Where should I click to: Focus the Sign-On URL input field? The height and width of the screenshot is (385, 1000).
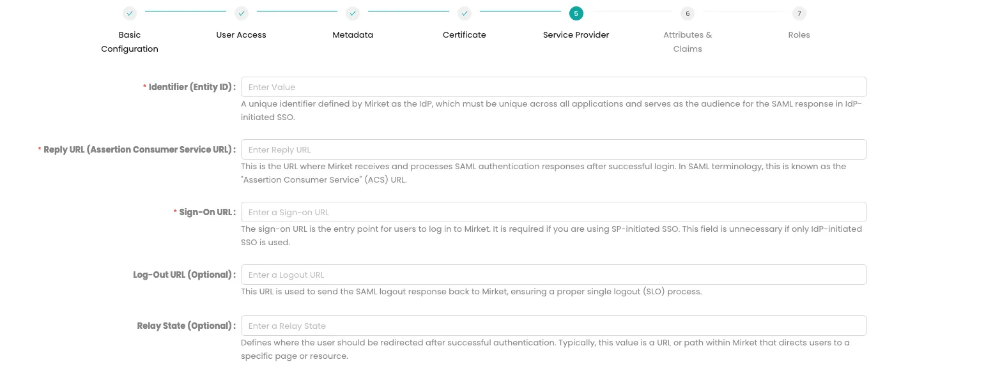[x=553, y=212]
